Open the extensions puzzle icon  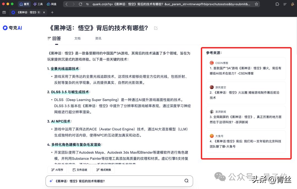(277, 4)
